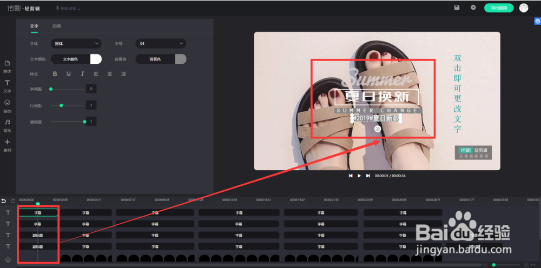Select the highlighted 字幕 clip on first track
This screenshot has height=268, width=541.
coord(38,213)
